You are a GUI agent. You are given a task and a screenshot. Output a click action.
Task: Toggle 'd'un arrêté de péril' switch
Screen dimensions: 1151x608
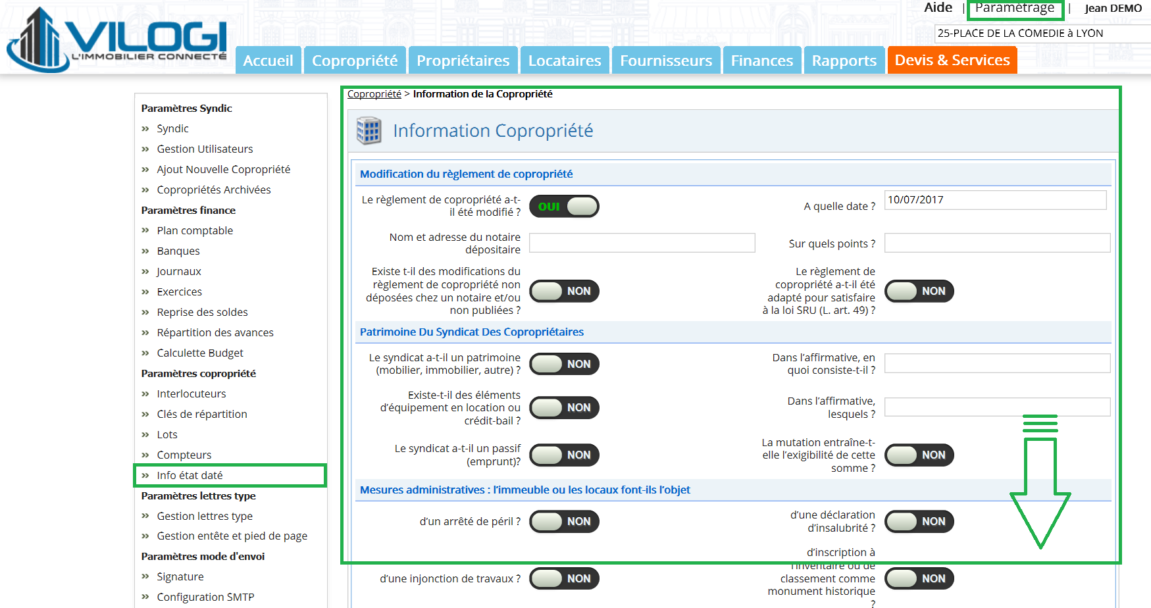click(x=564, y=521)
